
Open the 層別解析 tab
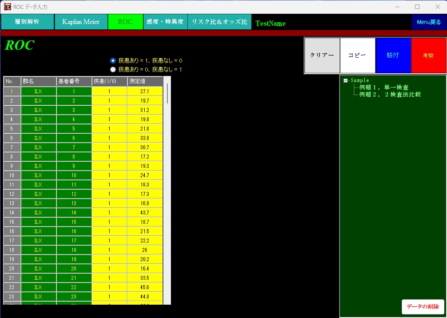pyautogui.click(x=27, y=21)
